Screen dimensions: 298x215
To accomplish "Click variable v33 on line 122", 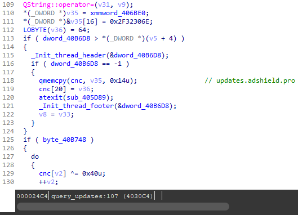I will (64, 114).
